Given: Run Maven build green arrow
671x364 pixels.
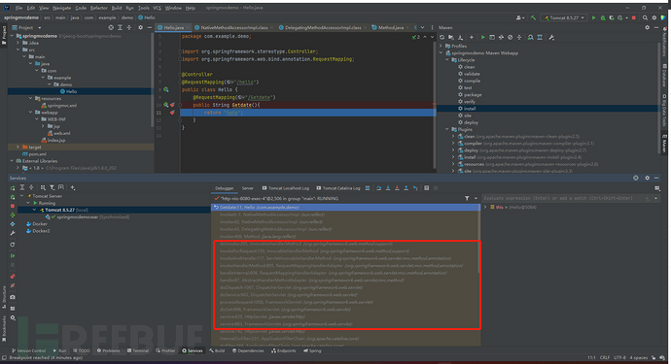Looking at the screenshot, I should click(482, 38).
